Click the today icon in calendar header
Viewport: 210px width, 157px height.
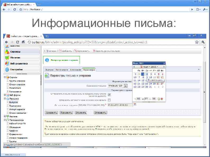pyautogui.click(x=141, y=67)
